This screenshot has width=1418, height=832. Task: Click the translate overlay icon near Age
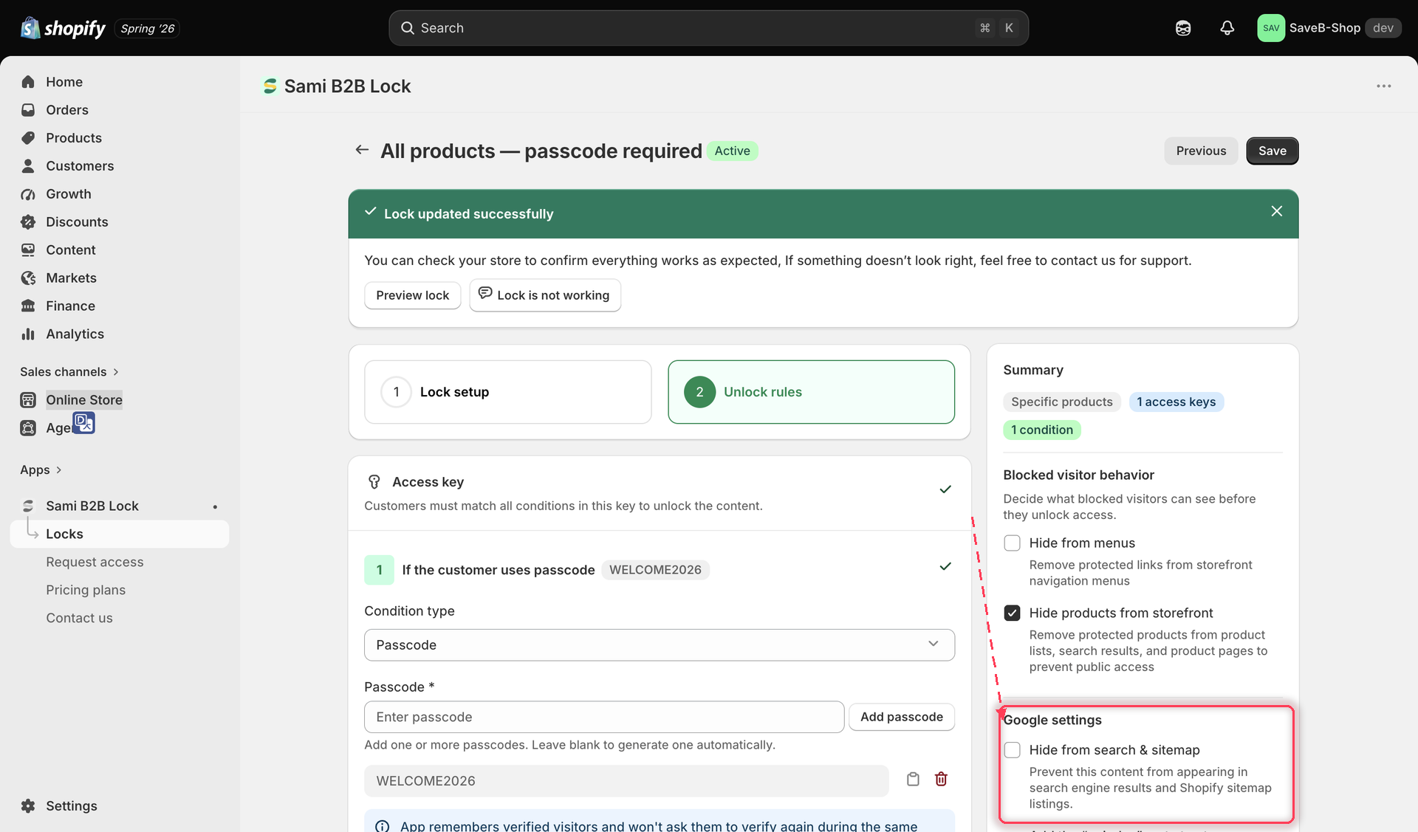(84, 423)
